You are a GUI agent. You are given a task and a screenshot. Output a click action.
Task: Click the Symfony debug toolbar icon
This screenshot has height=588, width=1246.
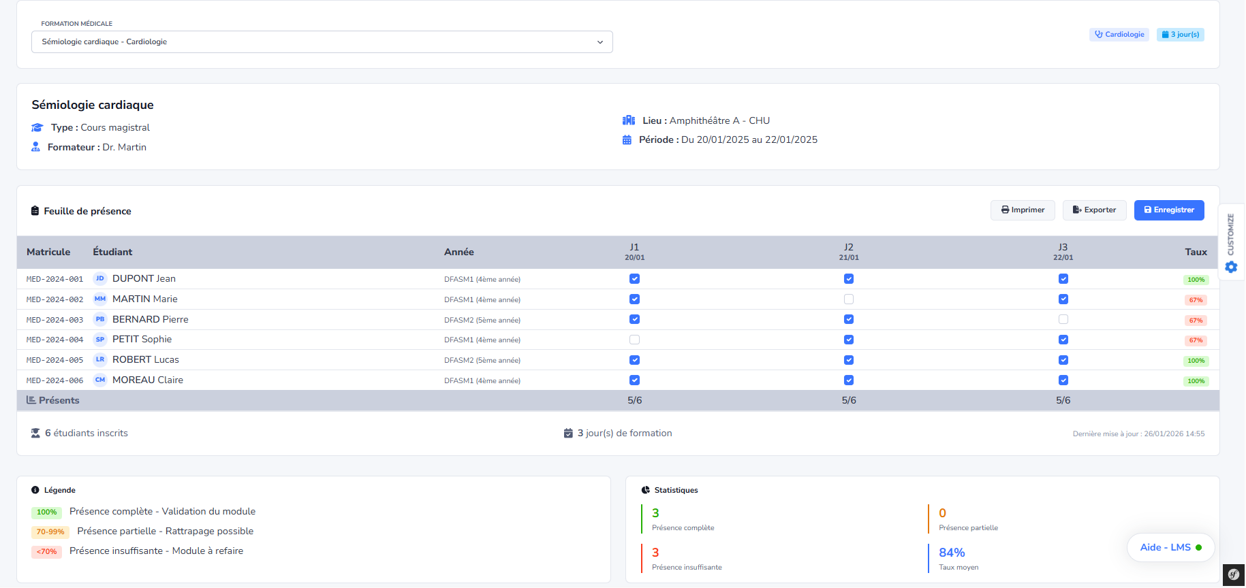pos(1234,575)
